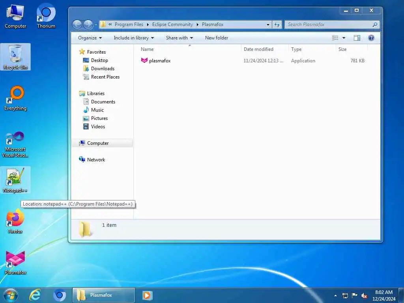
Task: Open the Organize dropdown menu
Action: 90,38
